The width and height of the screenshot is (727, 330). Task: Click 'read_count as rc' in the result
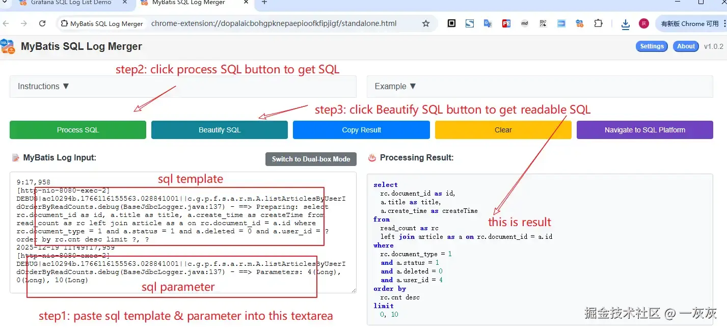[409, 228]
